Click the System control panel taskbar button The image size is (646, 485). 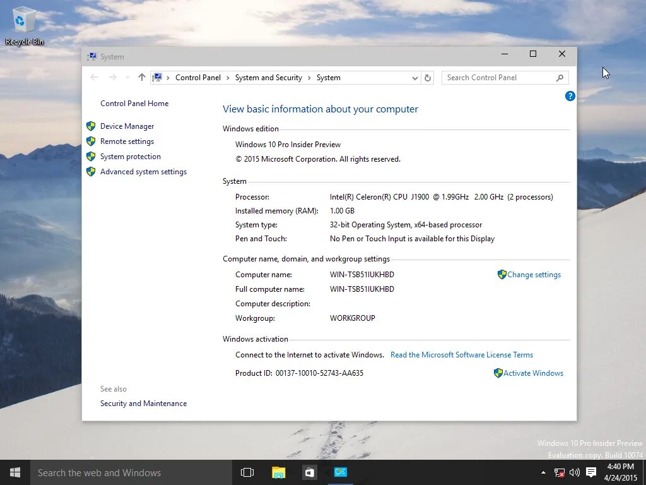(x=340, y=472)
